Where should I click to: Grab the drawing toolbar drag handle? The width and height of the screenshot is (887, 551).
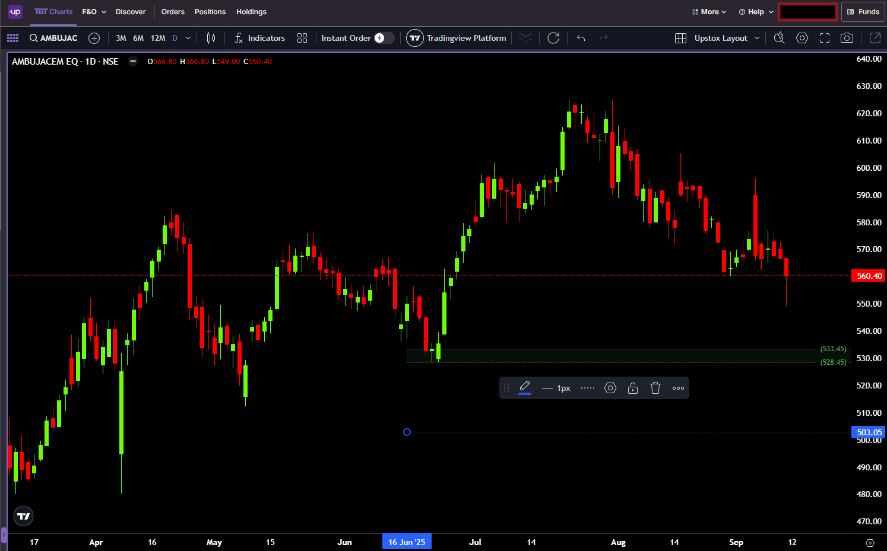click(x=506, y=388)
